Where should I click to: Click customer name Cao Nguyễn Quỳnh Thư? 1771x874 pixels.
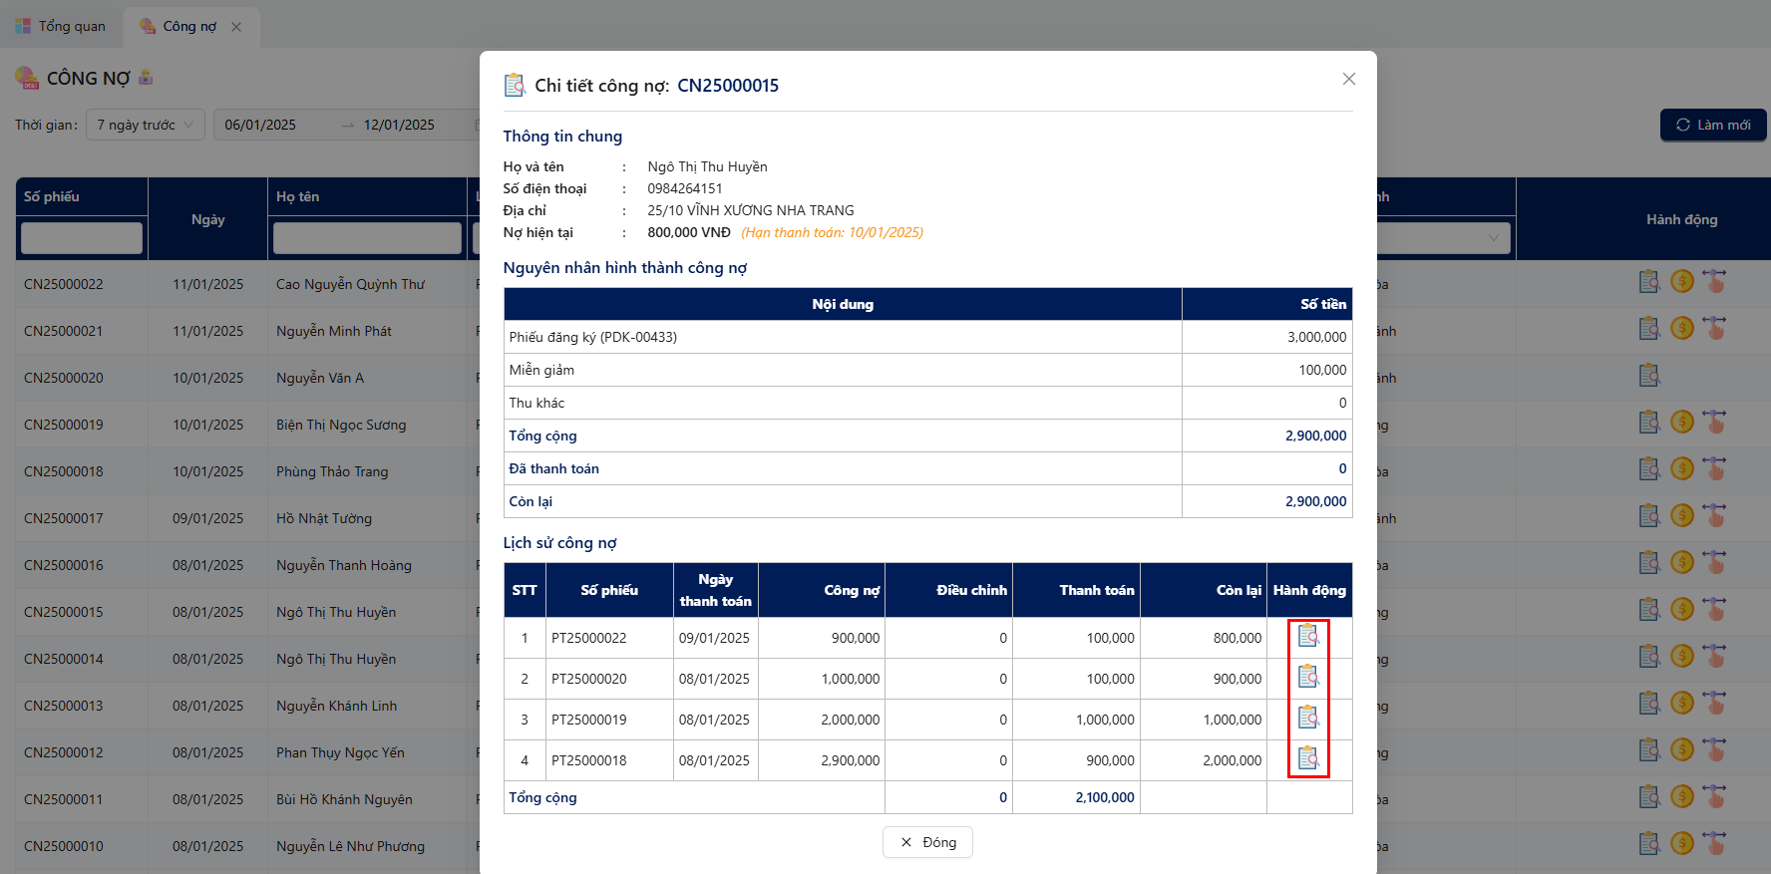tap(350, 284)
